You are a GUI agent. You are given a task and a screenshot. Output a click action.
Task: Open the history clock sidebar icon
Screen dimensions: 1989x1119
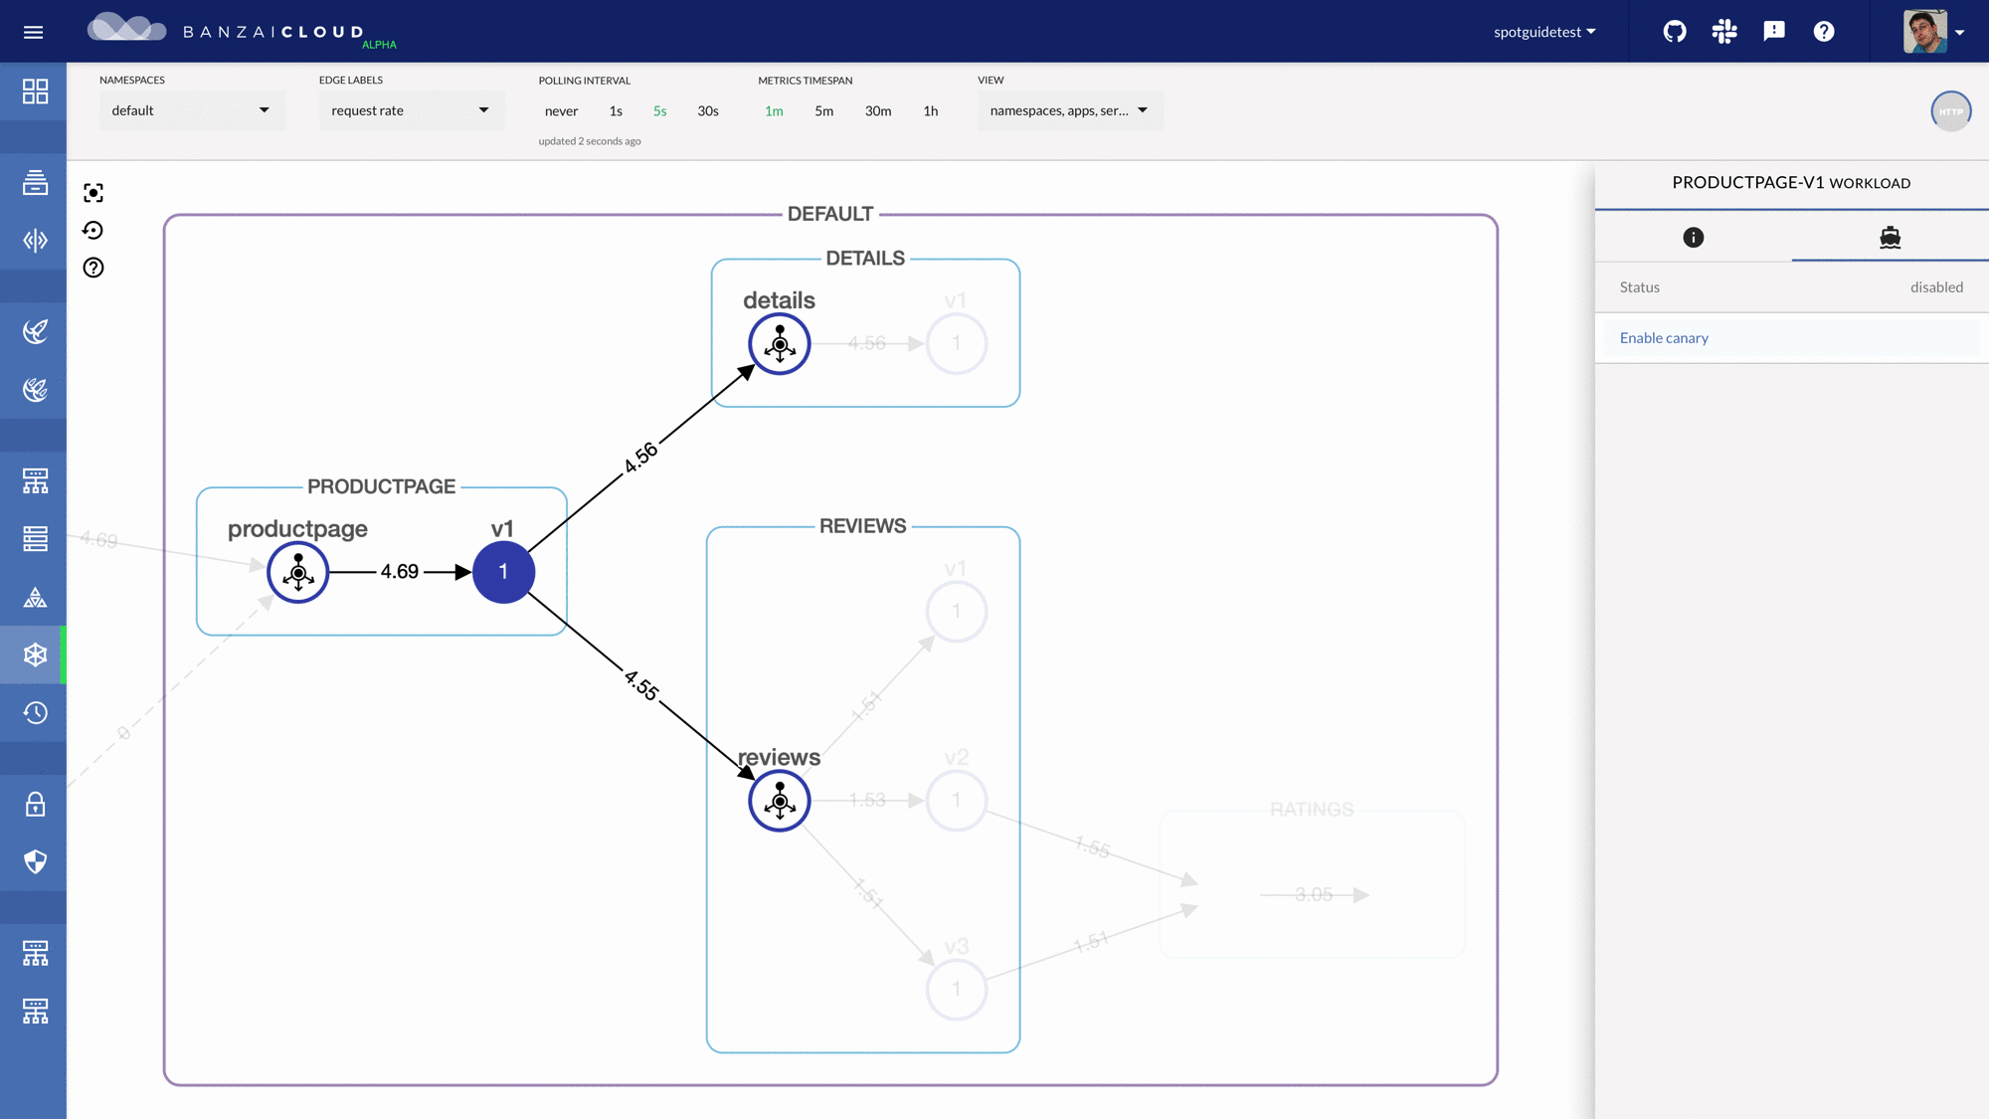click(35, 712)
